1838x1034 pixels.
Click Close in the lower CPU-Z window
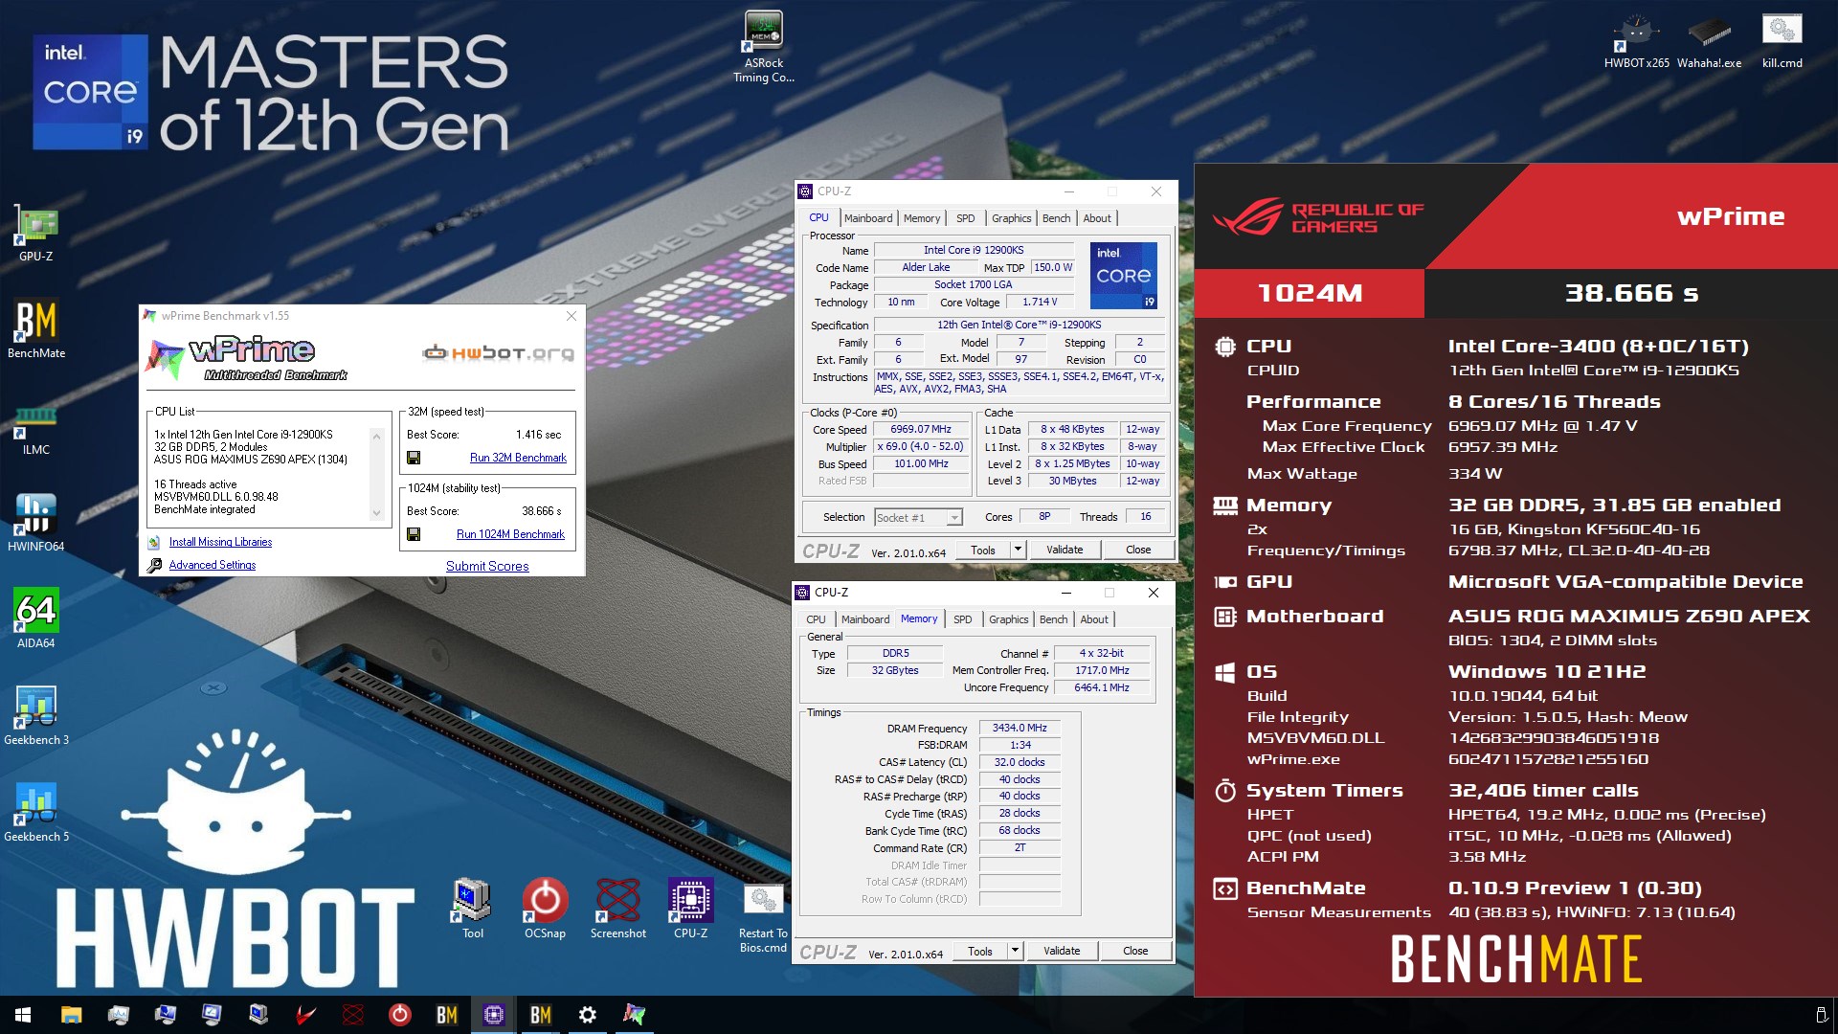1135,951
